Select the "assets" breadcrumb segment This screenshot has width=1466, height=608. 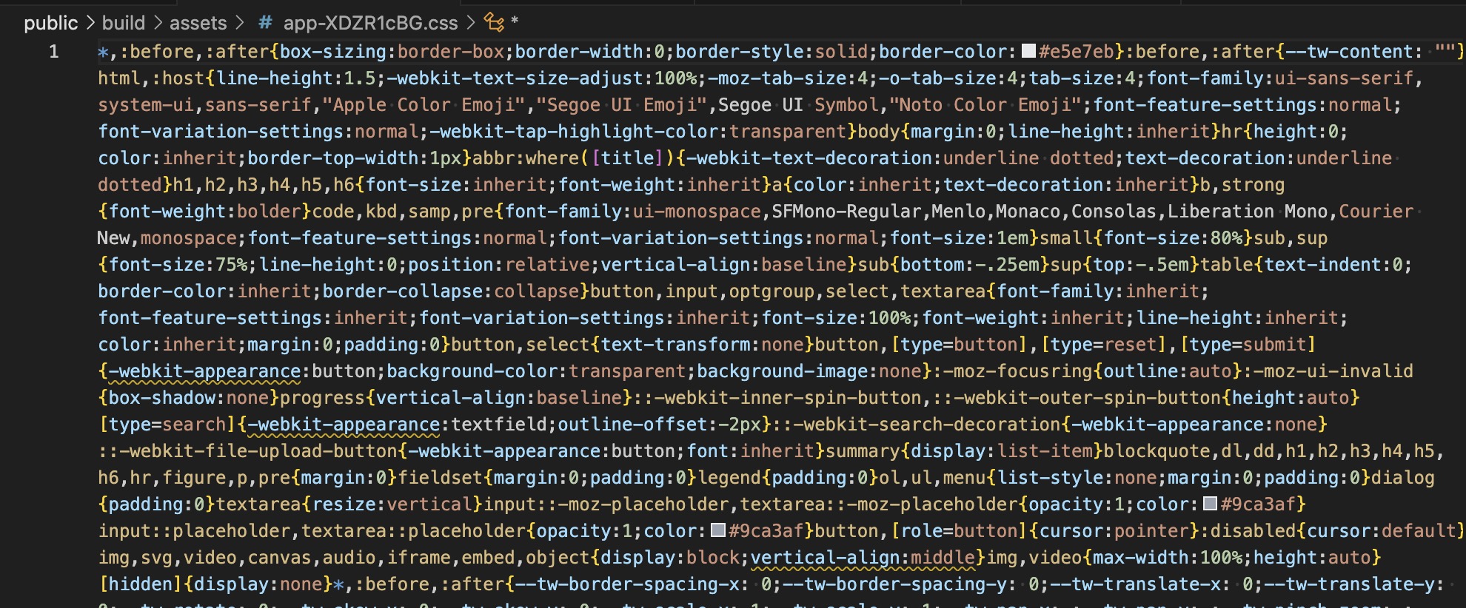pyautogui.click(x=198, y=23)
